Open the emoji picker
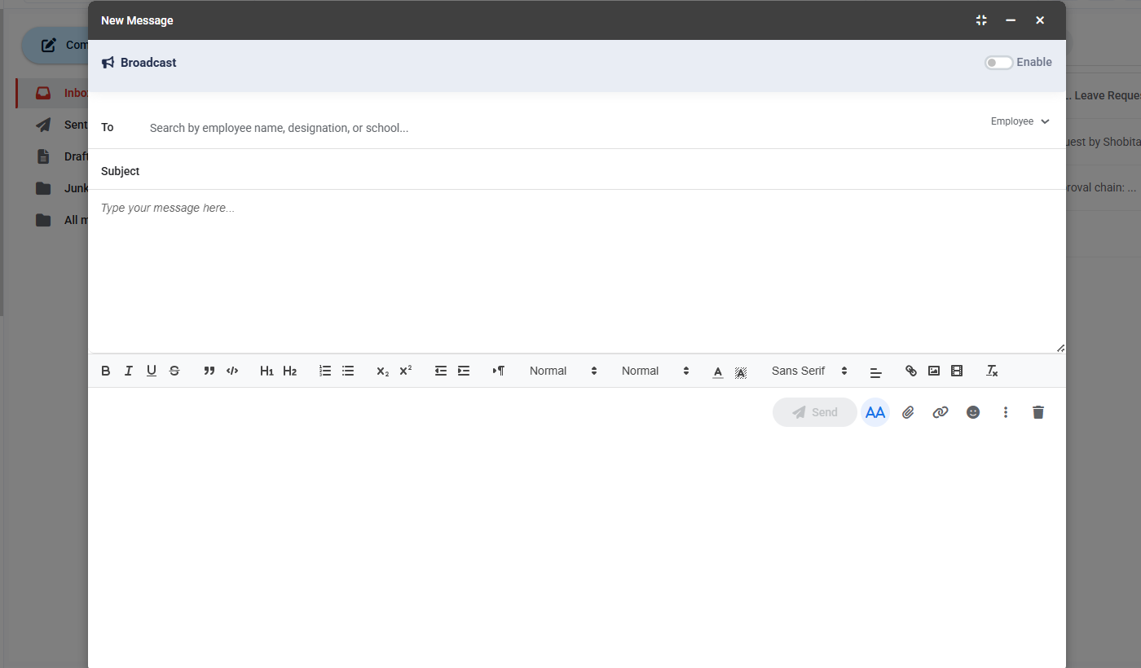The image size is (1141, 668). tap(973, 412)
